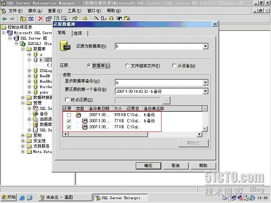Select the 文件组或文件 radio button
Screen dimensions: 271x203
(127, 66)
